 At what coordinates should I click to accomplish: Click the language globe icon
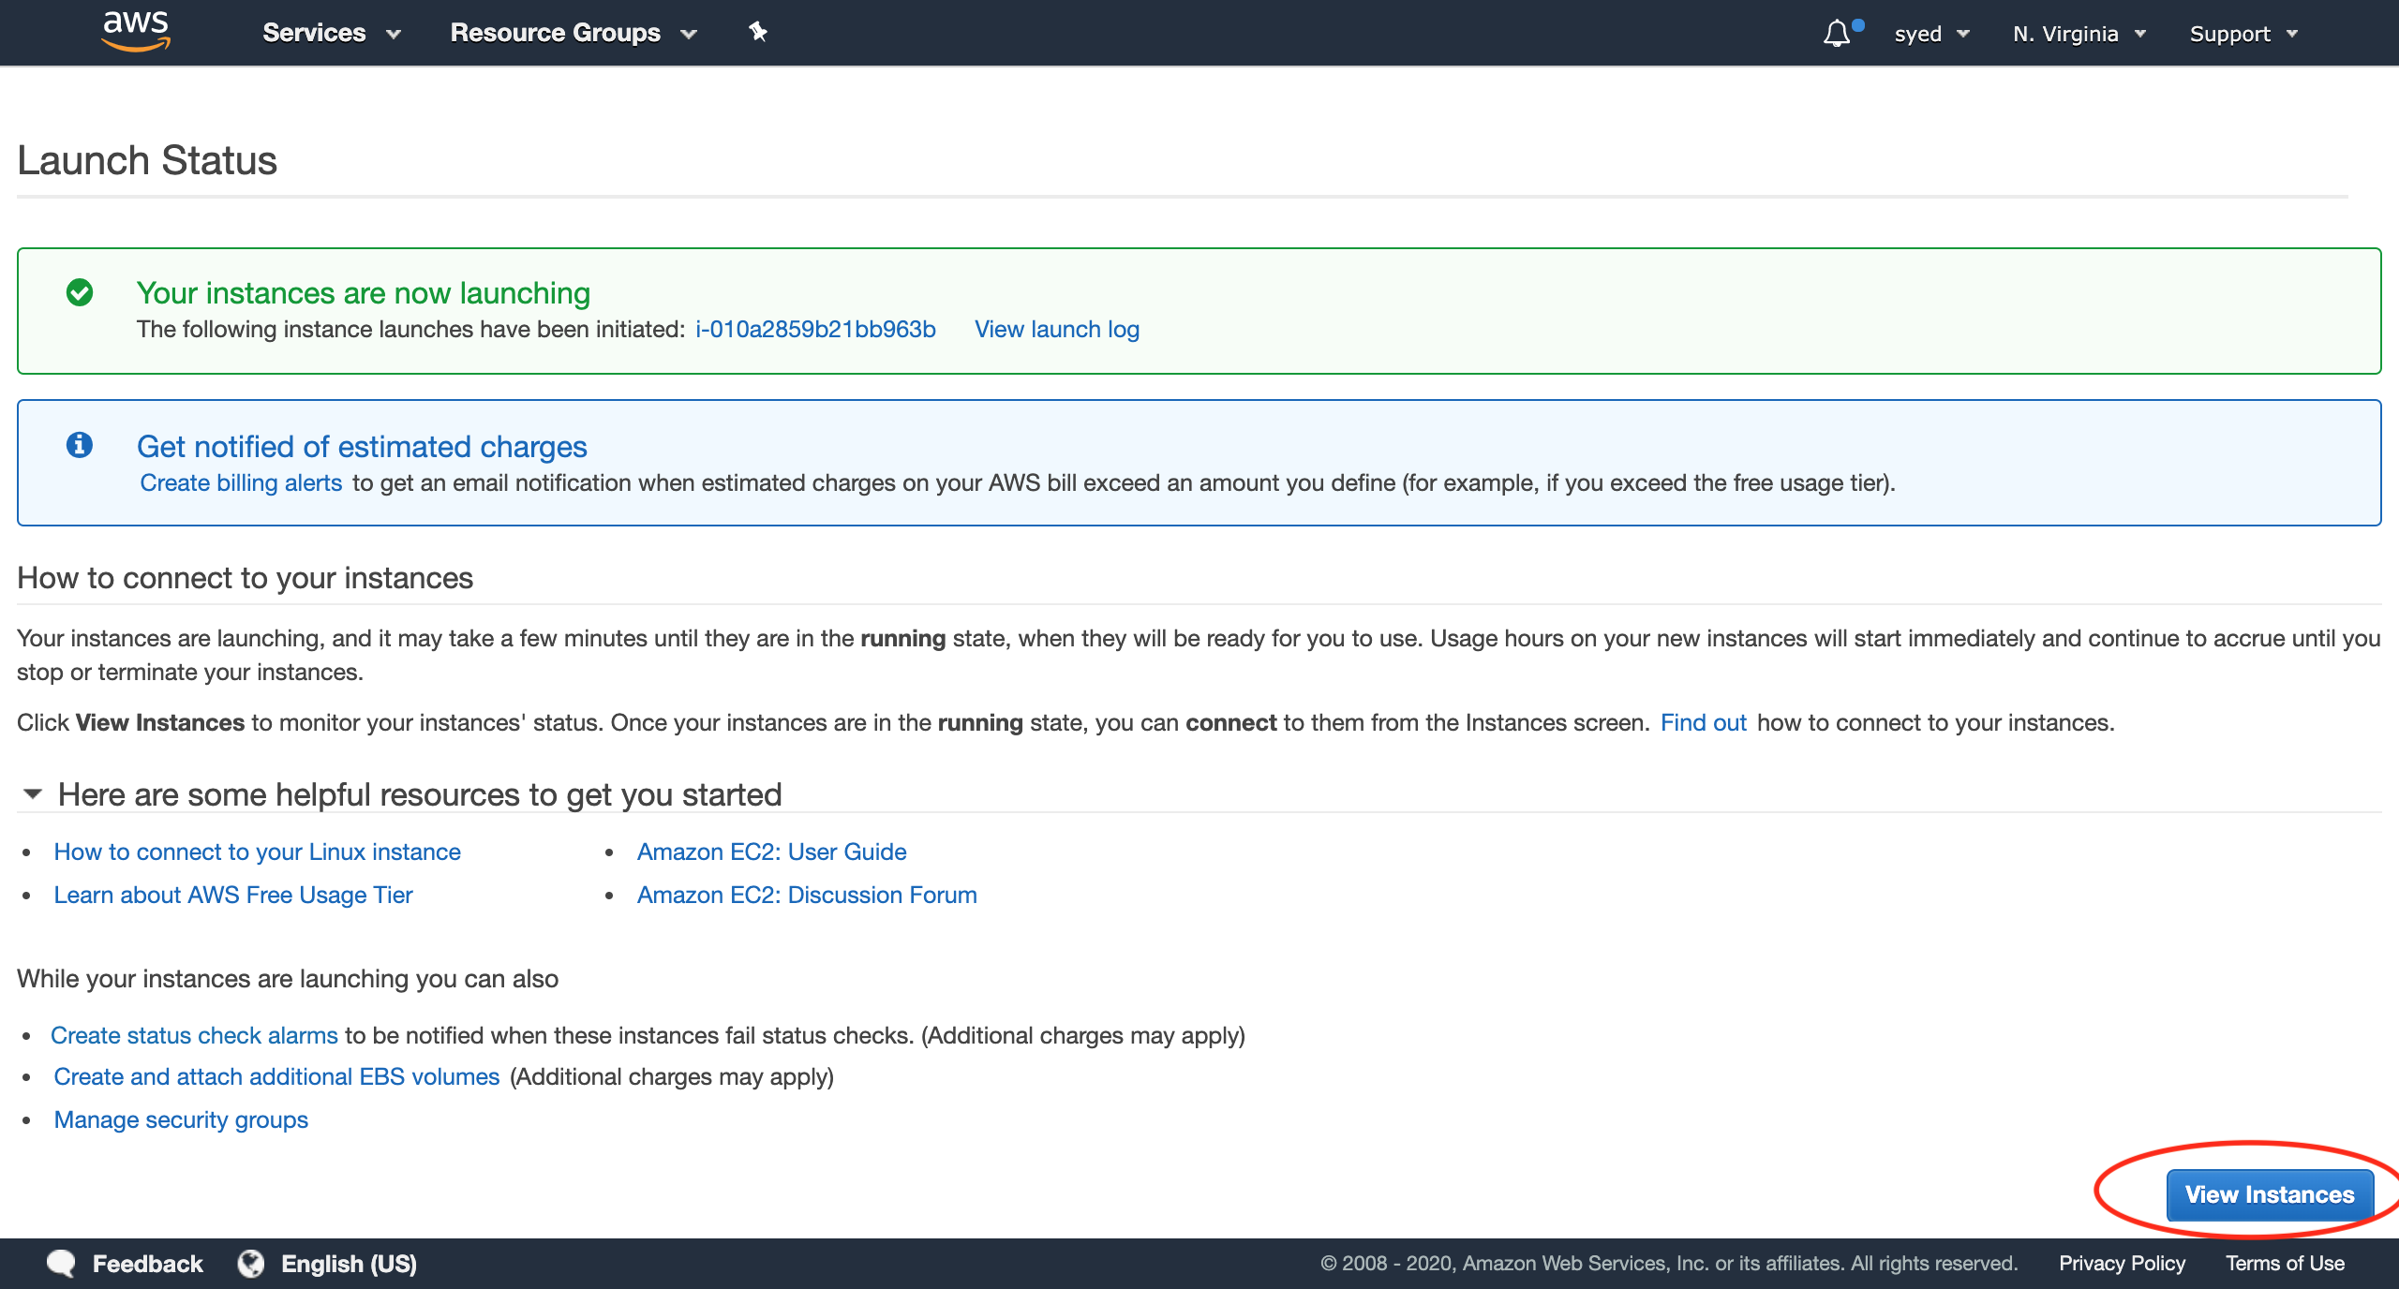[250, 1263]
